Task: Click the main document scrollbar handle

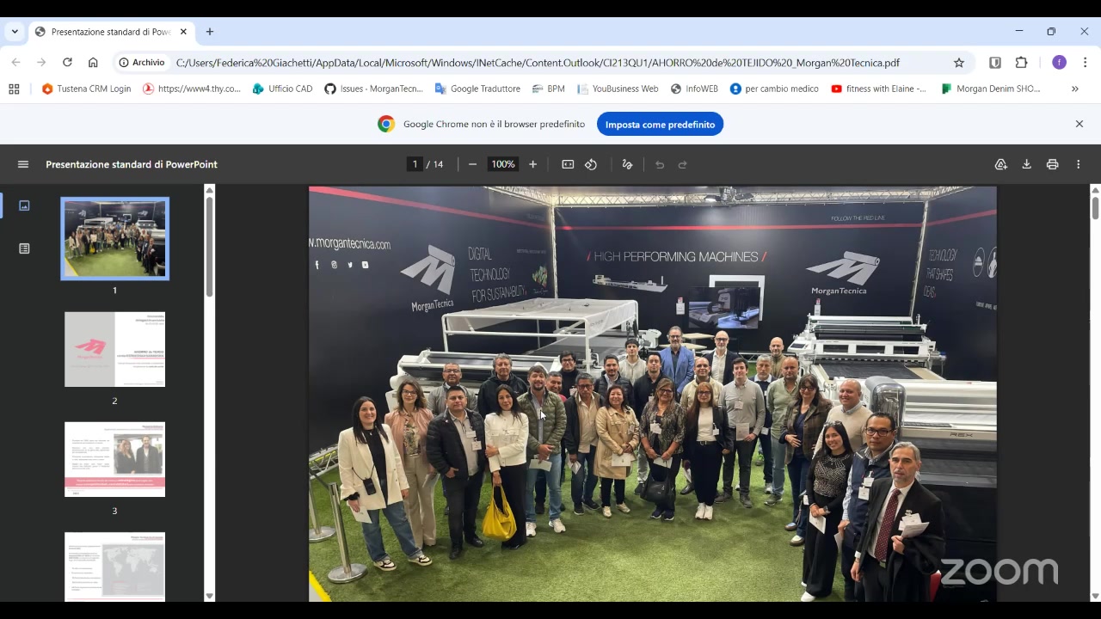Action: pyautogui.click(x=1095, y=208)
